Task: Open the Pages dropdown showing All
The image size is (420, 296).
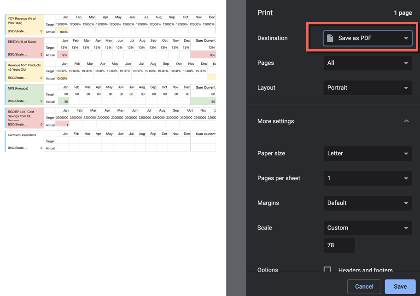Action: (x=367, y=63)
